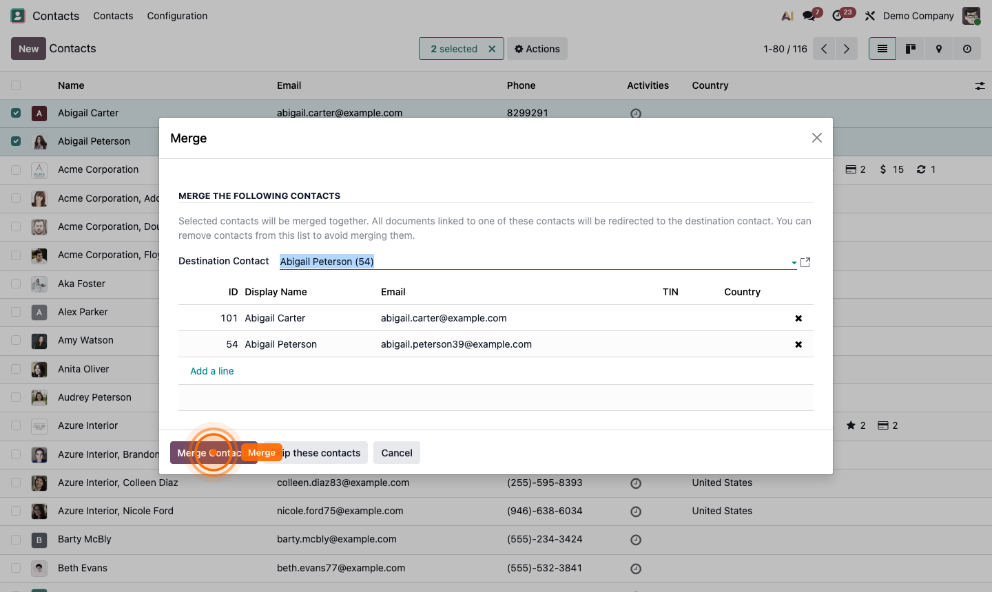The image size is (992, 592).
Task: Check the Acme Corporation row checkbox
Action: tap(15, 169)
